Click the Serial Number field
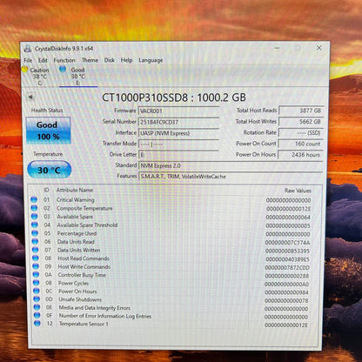This screenshot has height=362, width=362. [x=178, y=122]
